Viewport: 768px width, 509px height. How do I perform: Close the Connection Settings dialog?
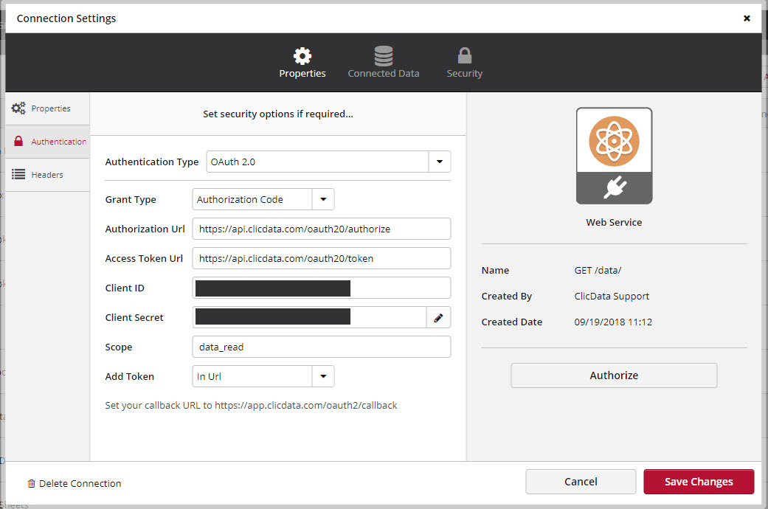click(x=747, y=18)
